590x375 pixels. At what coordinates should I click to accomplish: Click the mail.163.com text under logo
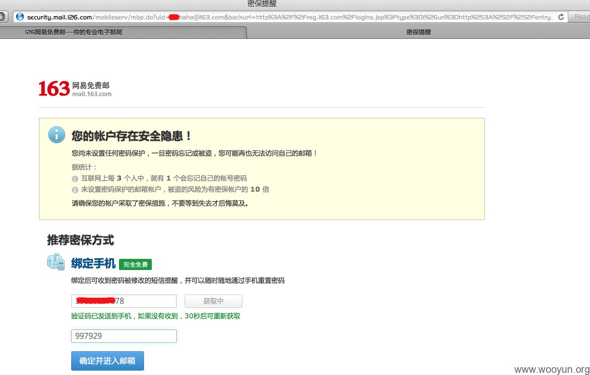coord(92,94)
